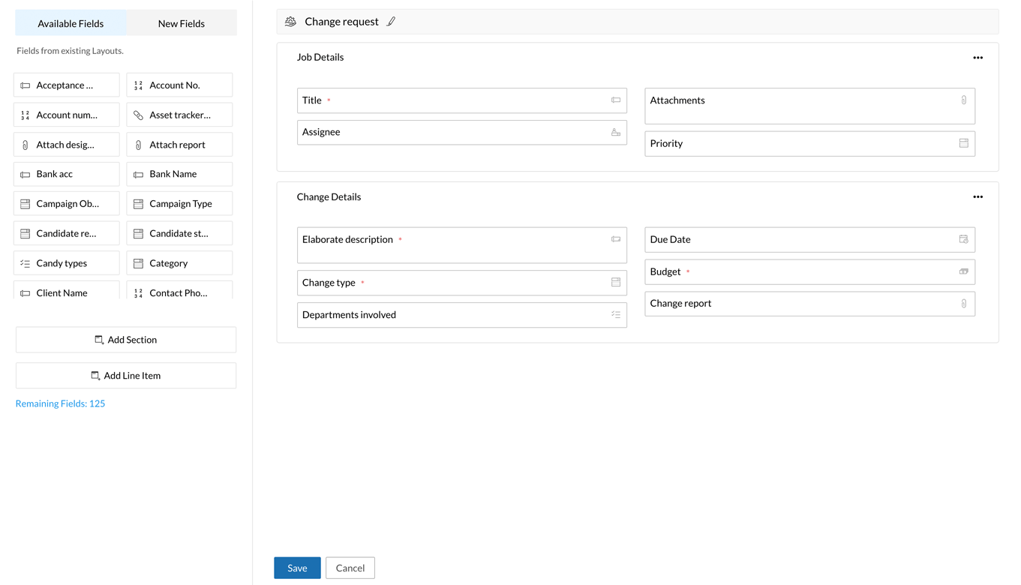Screen dimensions: 1021x585
Task: Click the icon in Elaborate description field
Action: pos(616,239)
